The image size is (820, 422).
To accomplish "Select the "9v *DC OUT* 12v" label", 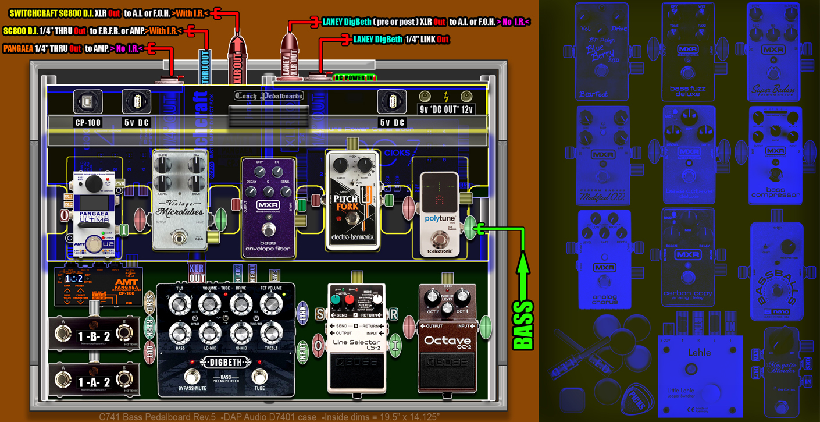I will pyautogui.click(x=446, y=109).
